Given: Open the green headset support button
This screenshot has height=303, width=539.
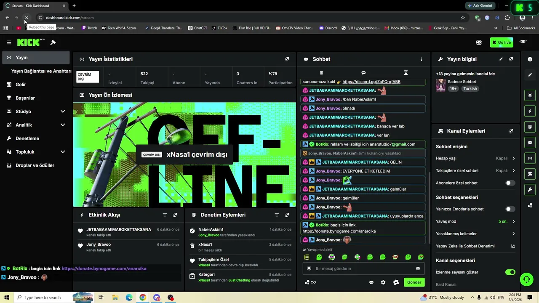Looking at the screenshot, I should coord(526,279).
